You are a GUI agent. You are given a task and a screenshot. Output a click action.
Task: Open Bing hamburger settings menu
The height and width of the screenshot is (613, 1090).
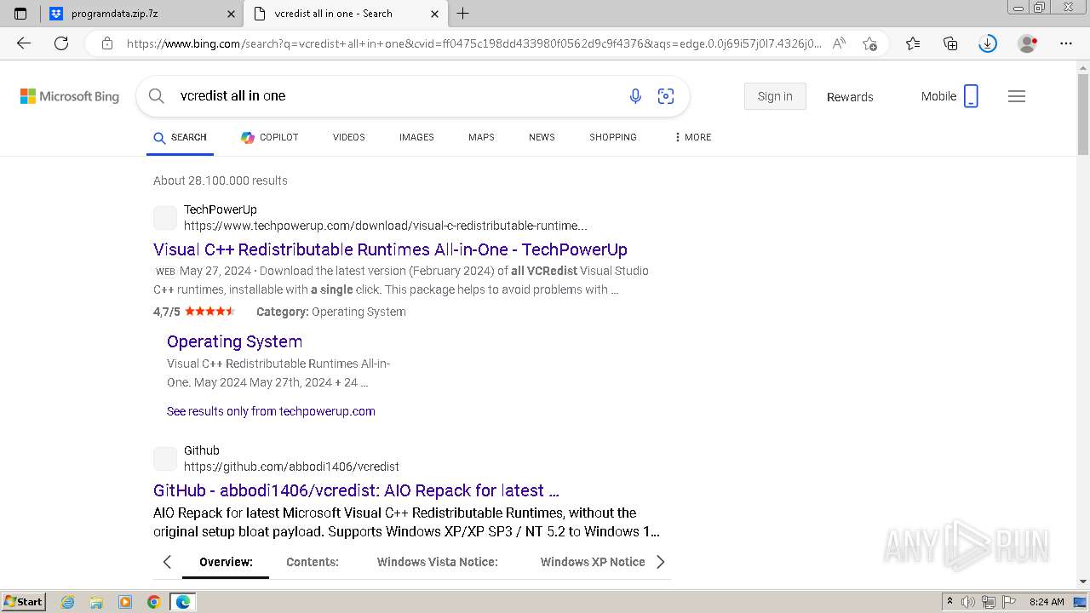coord(1017,96)
